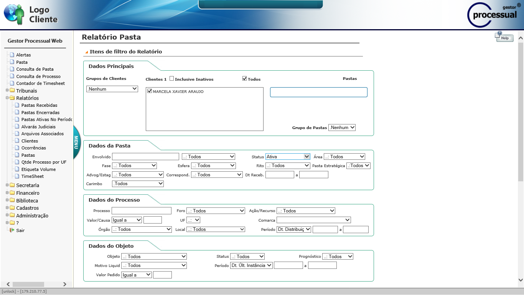This screenshot has width=524, height=295.
Task: Click the folder icon beside Financeiro
Action: [x=12, y=193]
